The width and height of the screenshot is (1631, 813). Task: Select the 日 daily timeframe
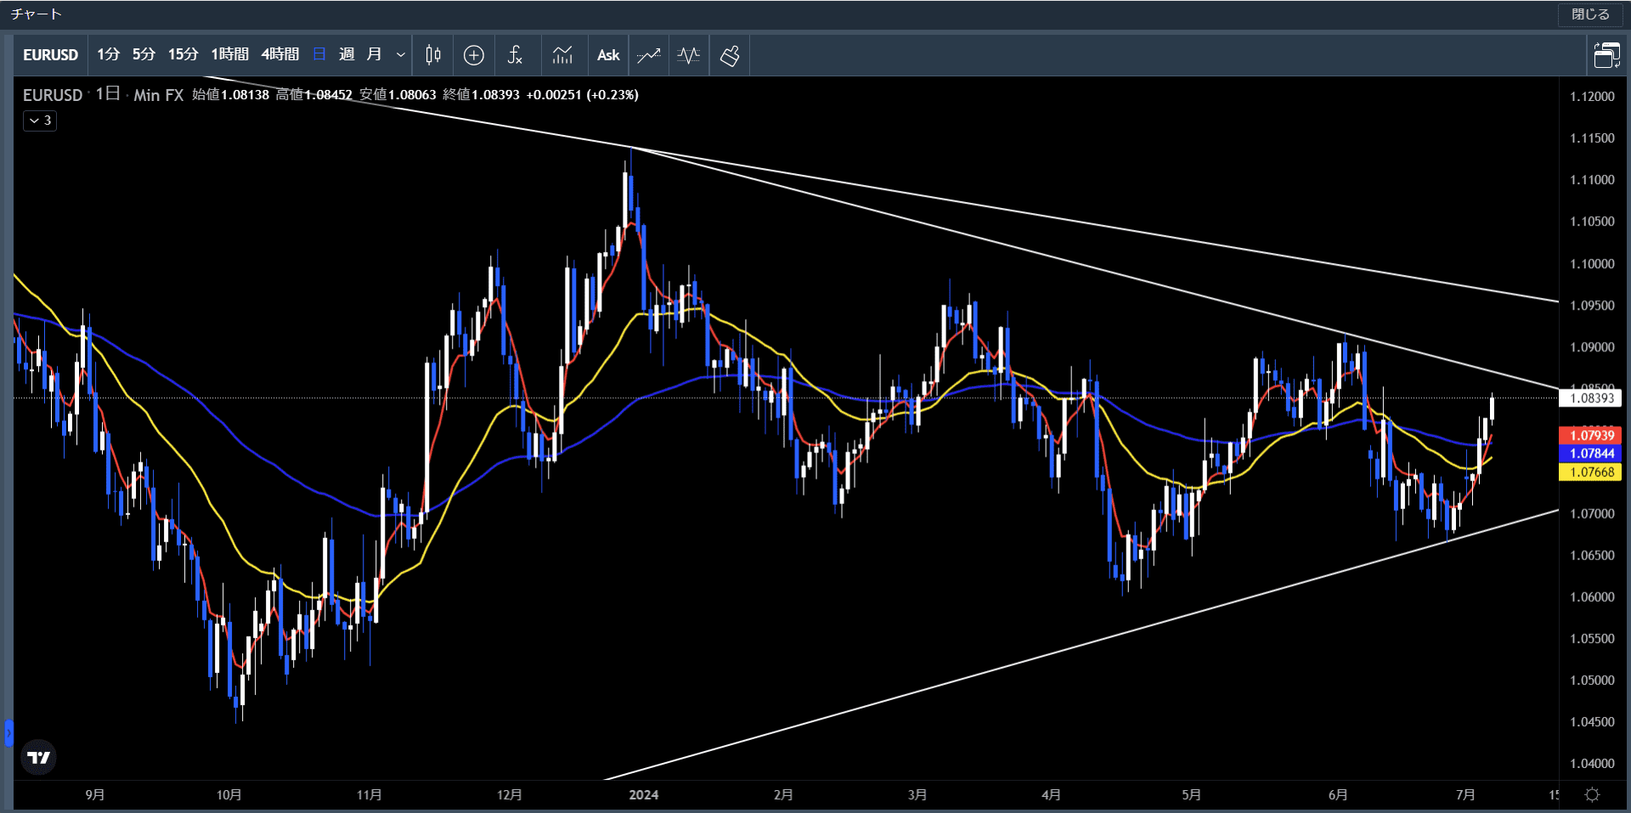319,54
